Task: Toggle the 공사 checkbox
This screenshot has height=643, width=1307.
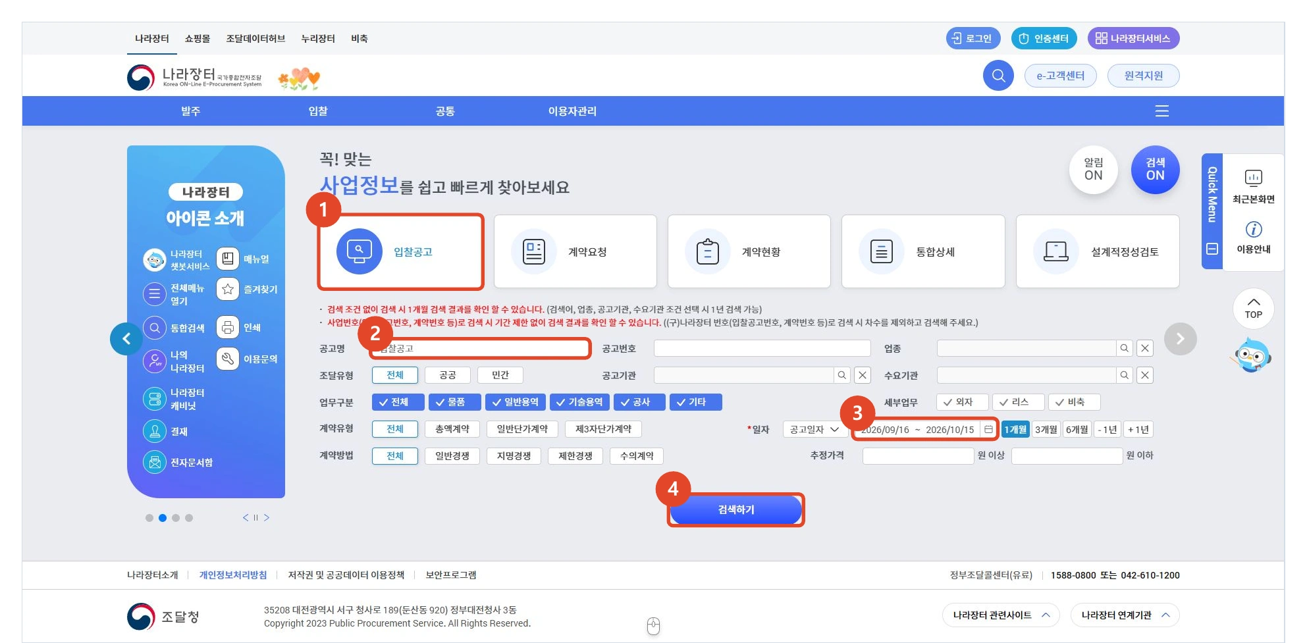Action: pos(639,402)
